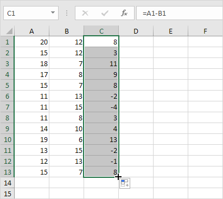Click the Enter checkmark icon in formula bar
This screenshot has height=199, width=223.
coord(105,13)
